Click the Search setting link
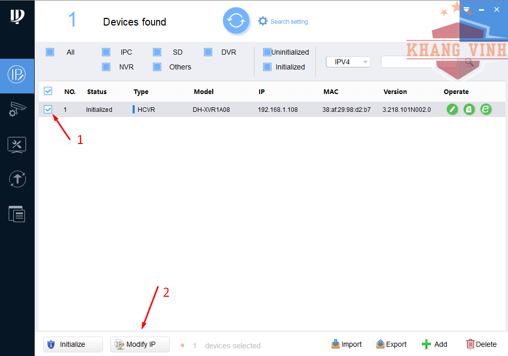The height and width of the screenshot is (356, 508). point(289,21)
